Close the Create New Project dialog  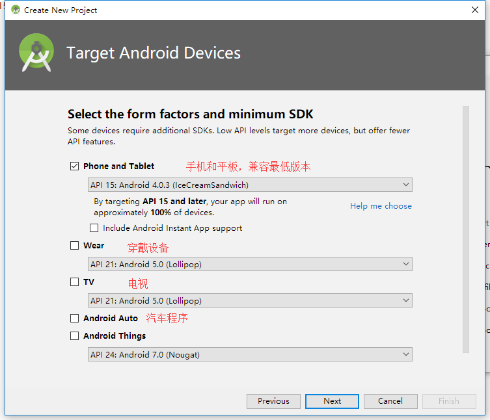point(475,10)
